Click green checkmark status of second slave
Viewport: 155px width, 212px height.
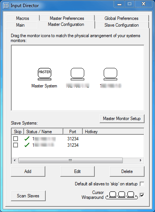point(27,145)
